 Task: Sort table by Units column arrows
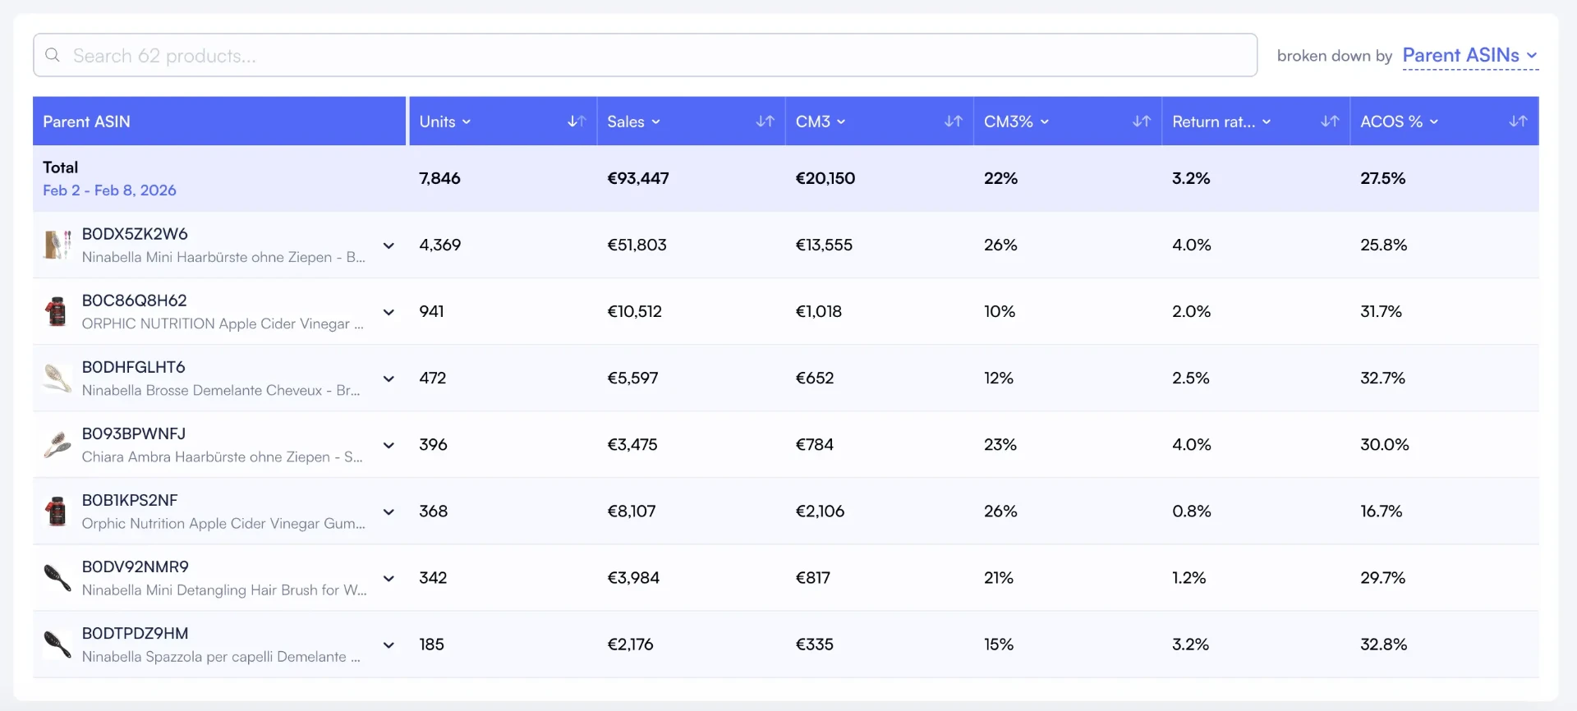click(577, 122)
